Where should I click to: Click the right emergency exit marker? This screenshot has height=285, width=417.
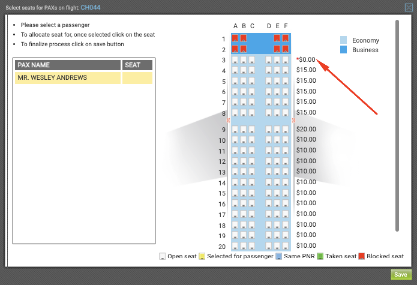point(293,121)
